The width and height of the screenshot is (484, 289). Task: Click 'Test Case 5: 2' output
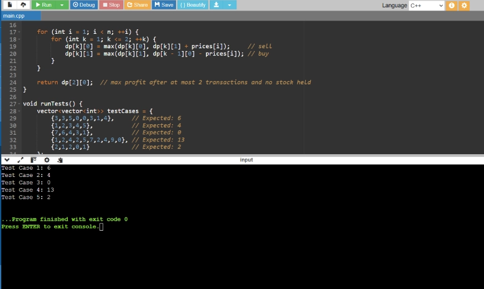click(x=26, y=197)
